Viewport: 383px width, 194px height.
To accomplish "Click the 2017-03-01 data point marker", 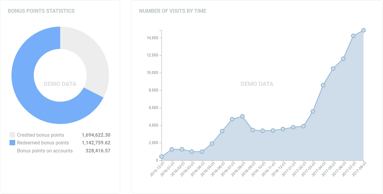I will (x=313, y=111).
